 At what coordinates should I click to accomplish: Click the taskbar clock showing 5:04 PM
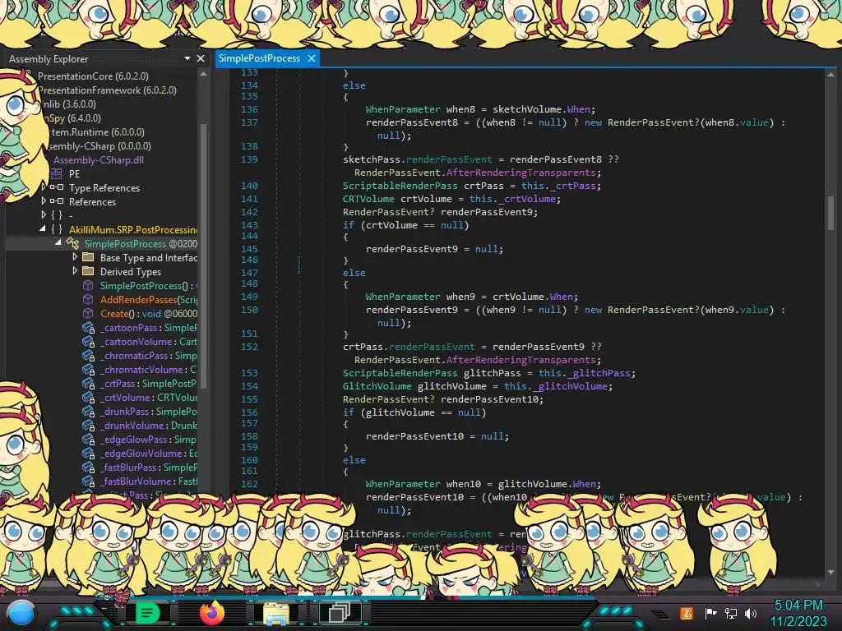tap(798, 606)
